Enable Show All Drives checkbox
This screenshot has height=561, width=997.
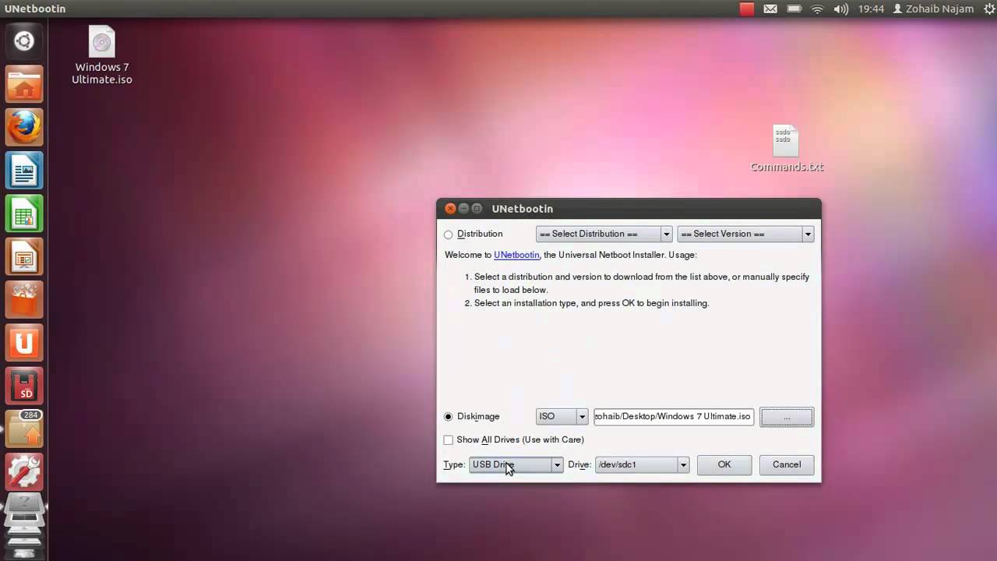coord(448,440)
